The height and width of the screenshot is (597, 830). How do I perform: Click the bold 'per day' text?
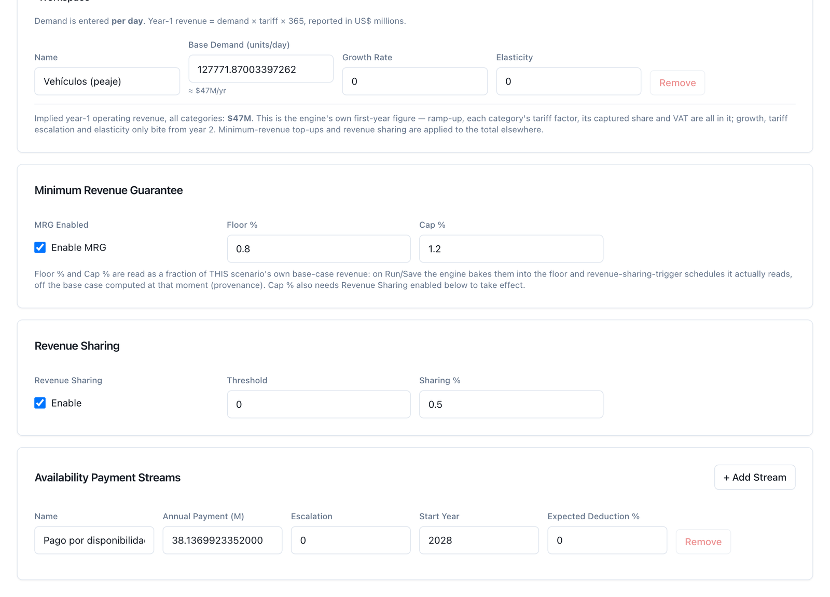coord(127,21)
